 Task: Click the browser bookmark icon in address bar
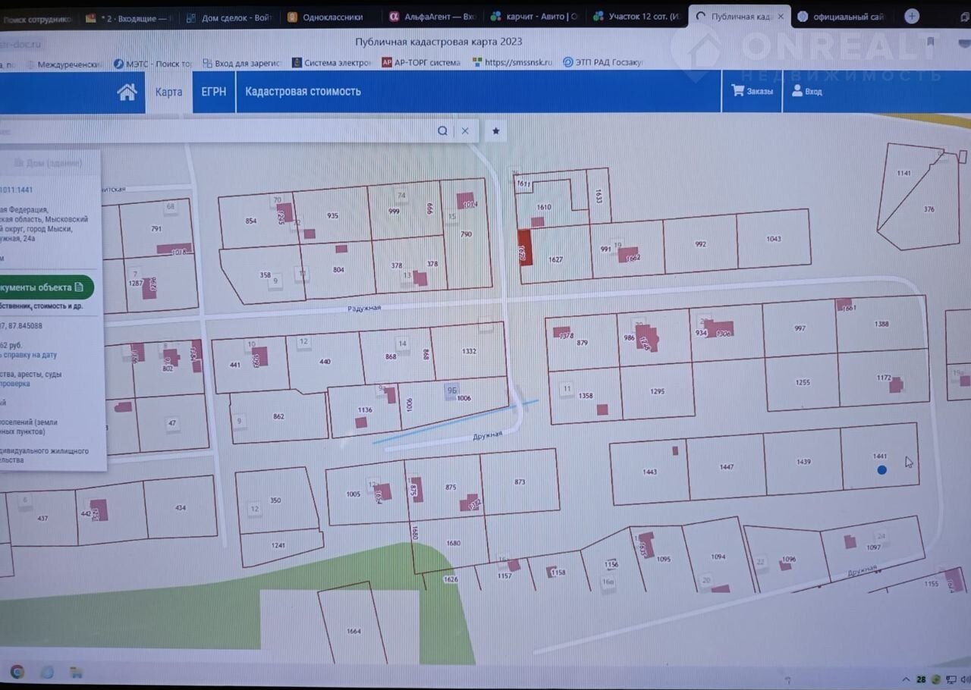931,42
